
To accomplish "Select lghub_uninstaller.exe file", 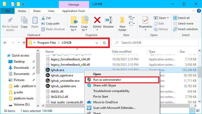I will pos(65,81).
